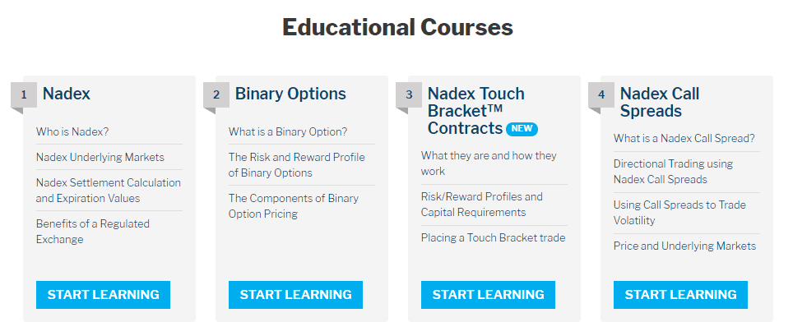Viewport: 793px width, 322px height.
Task: Open Placing a Touch Bracket trade lesson
Action: [x=493, y=237]
